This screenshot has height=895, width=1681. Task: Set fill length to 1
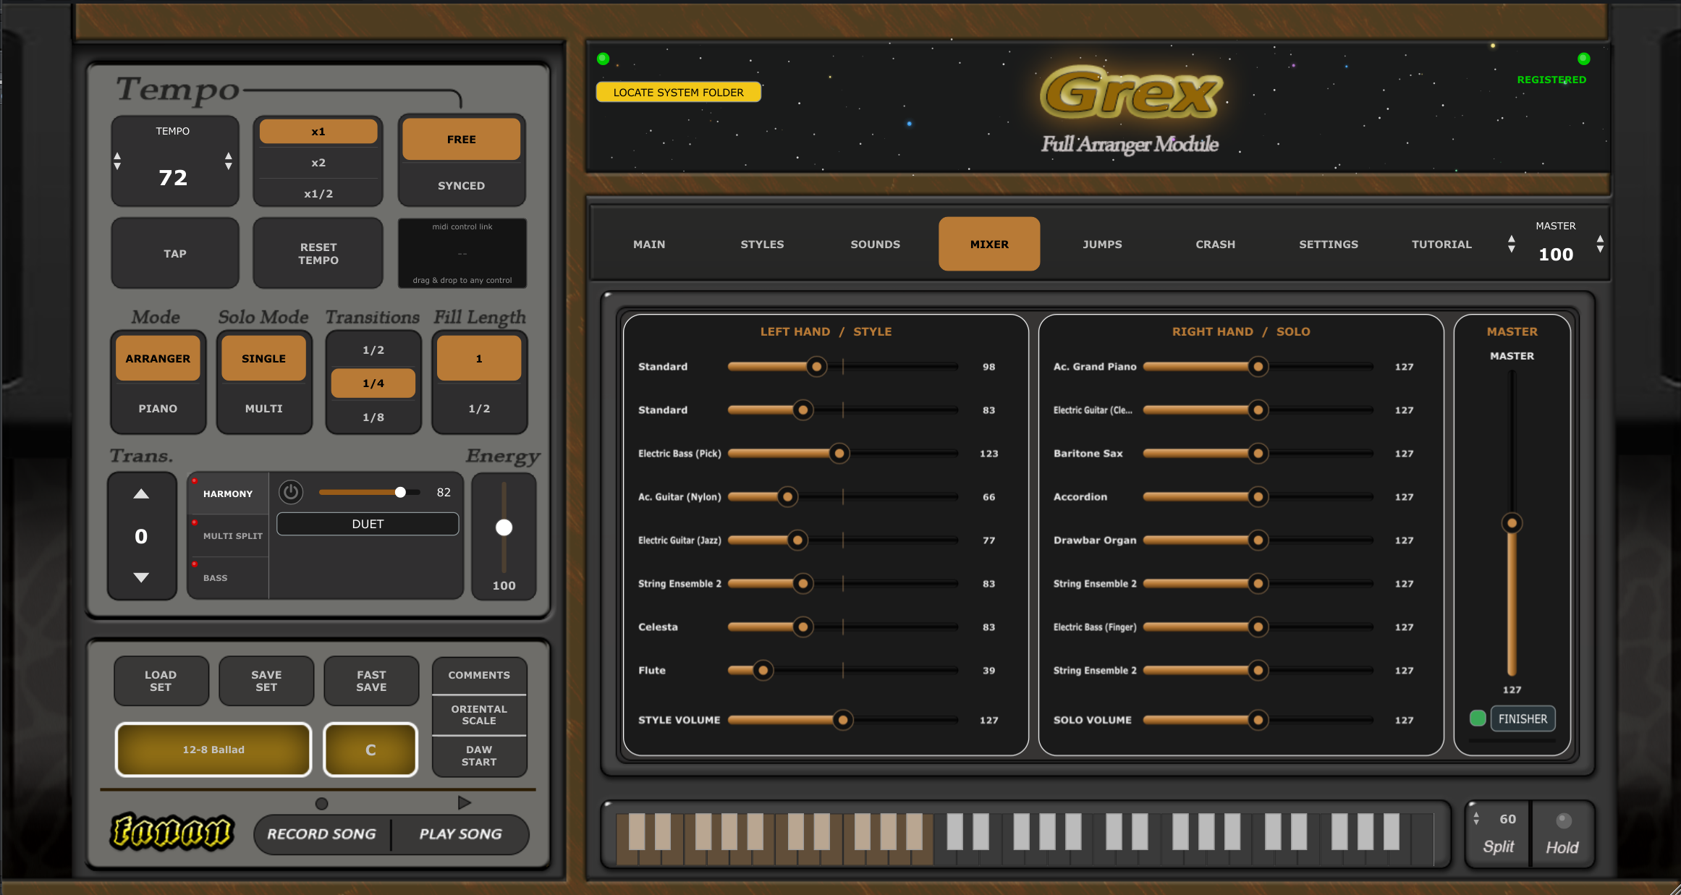479,358
